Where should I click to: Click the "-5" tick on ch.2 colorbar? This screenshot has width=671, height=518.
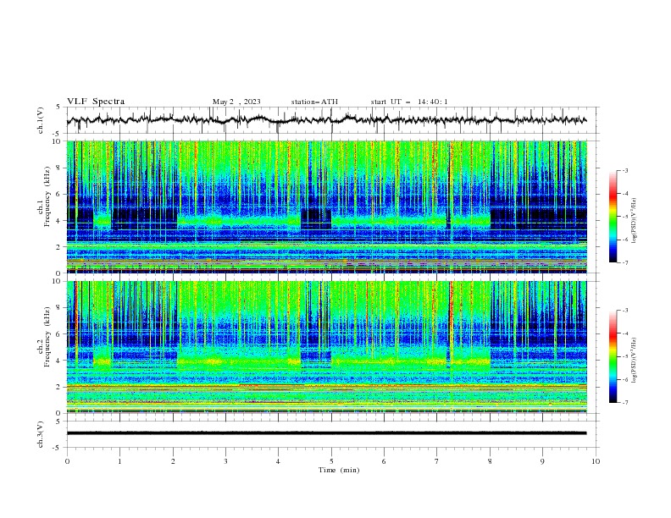click(x=624, y=356)
